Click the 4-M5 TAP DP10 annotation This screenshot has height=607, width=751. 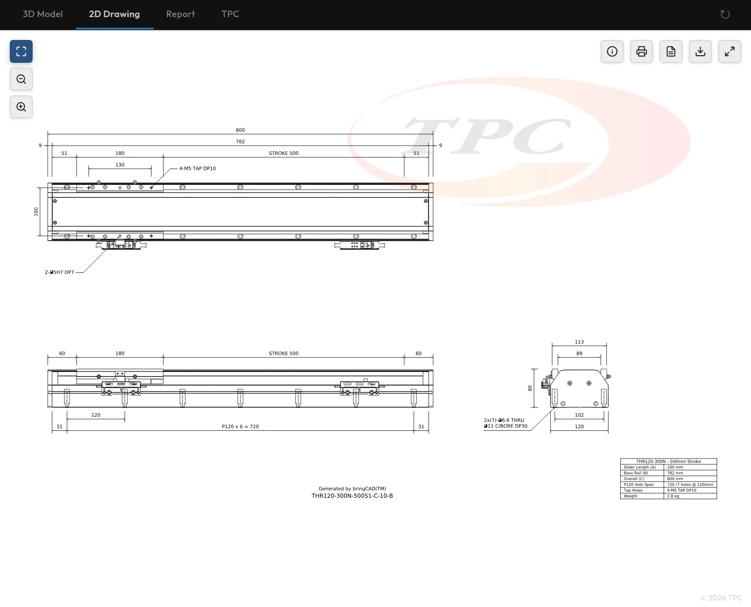click(198, 168)
